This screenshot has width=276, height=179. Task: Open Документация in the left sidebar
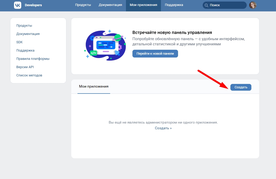coord(28,34)
